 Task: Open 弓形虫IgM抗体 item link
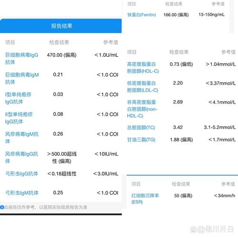coord(22,193)
